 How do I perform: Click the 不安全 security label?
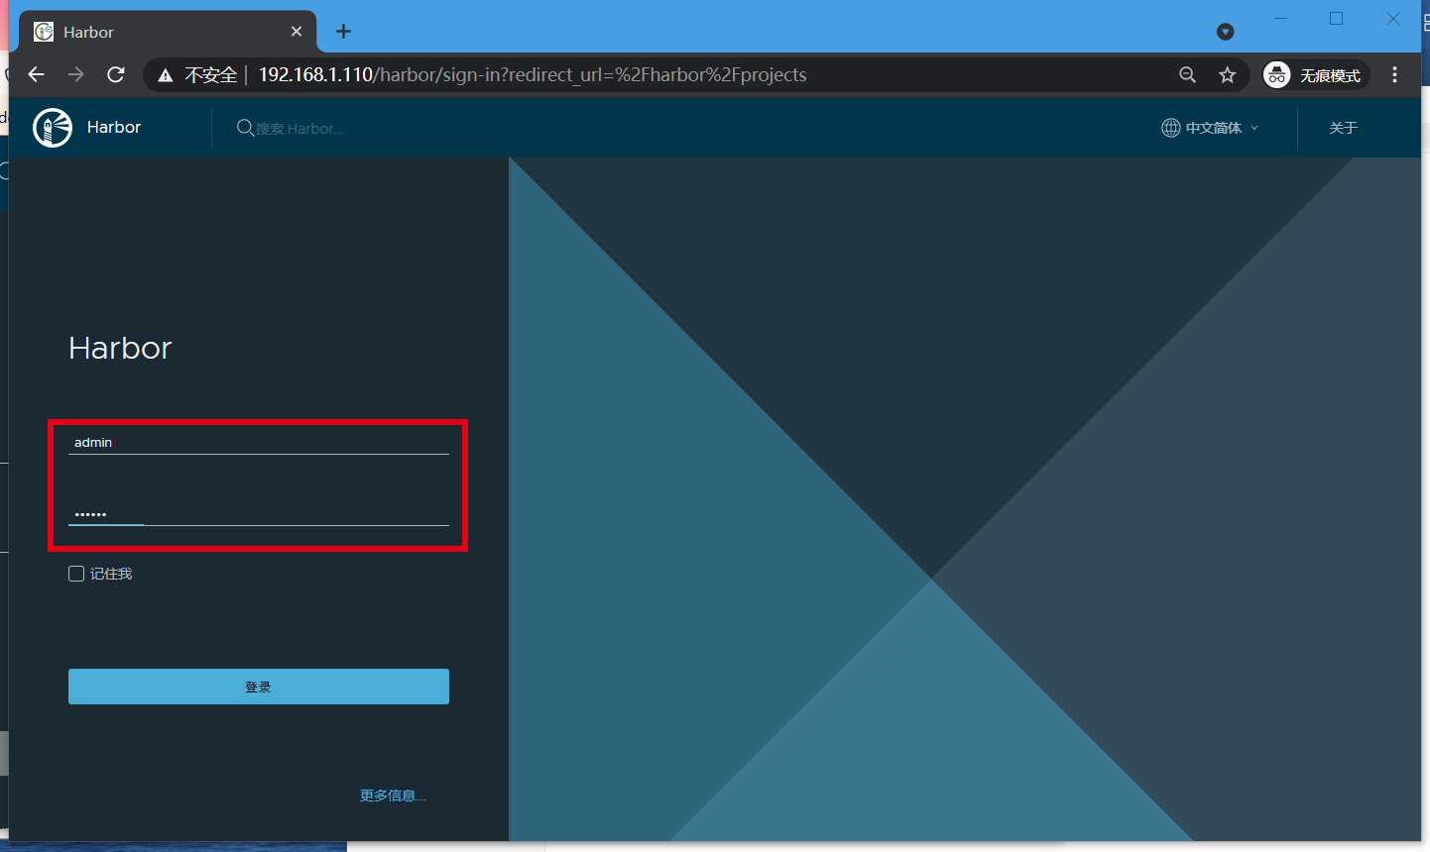211,75
